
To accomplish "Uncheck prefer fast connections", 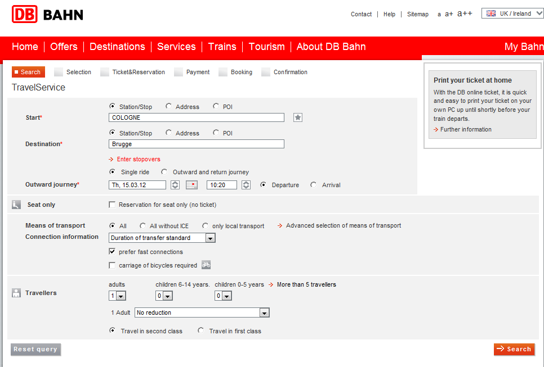I will click(x=112, y=251).
